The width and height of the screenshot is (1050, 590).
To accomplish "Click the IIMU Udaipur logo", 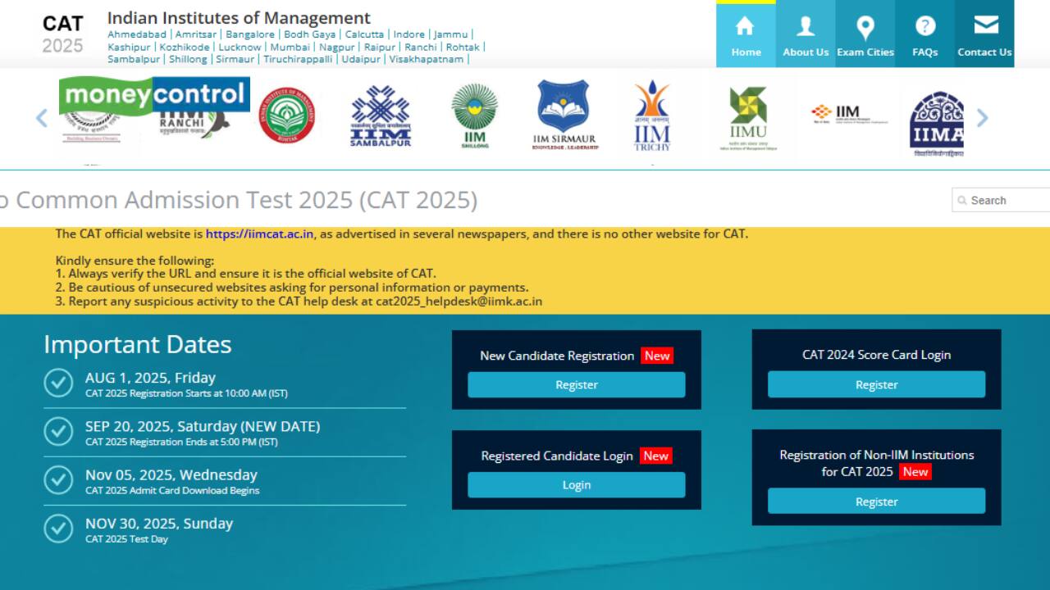I will (747, 117).
